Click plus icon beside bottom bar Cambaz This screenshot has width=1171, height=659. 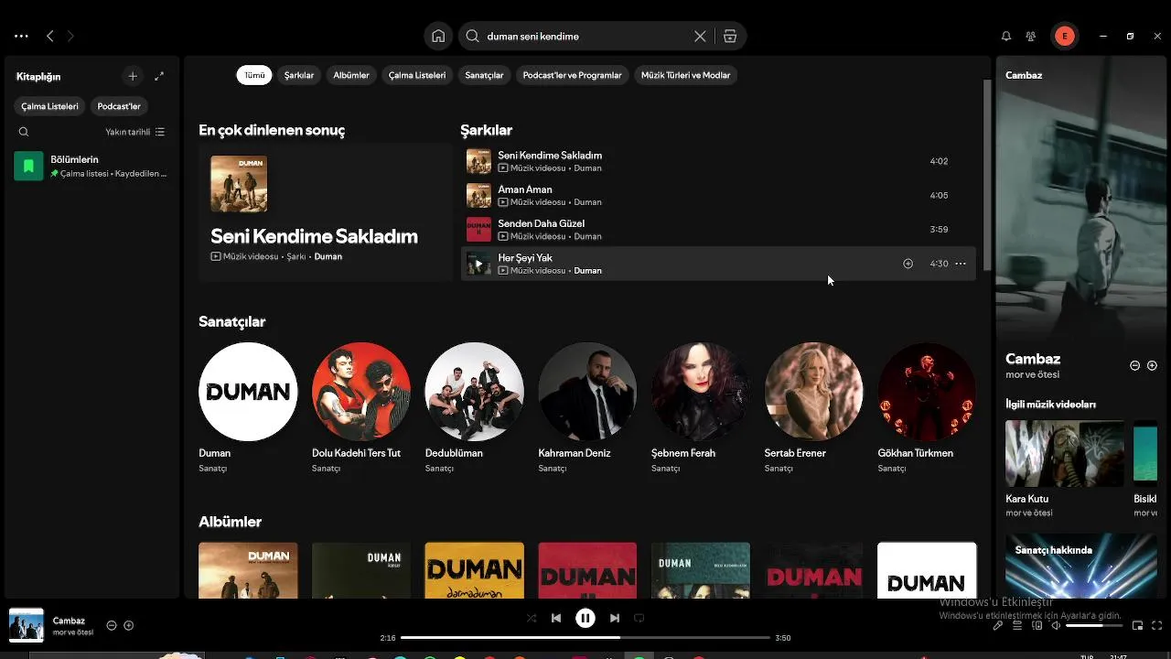tap(129, 625)
